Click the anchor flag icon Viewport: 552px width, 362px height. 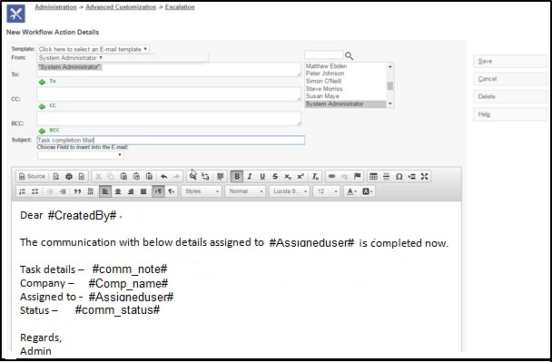(x=357, y=176)
